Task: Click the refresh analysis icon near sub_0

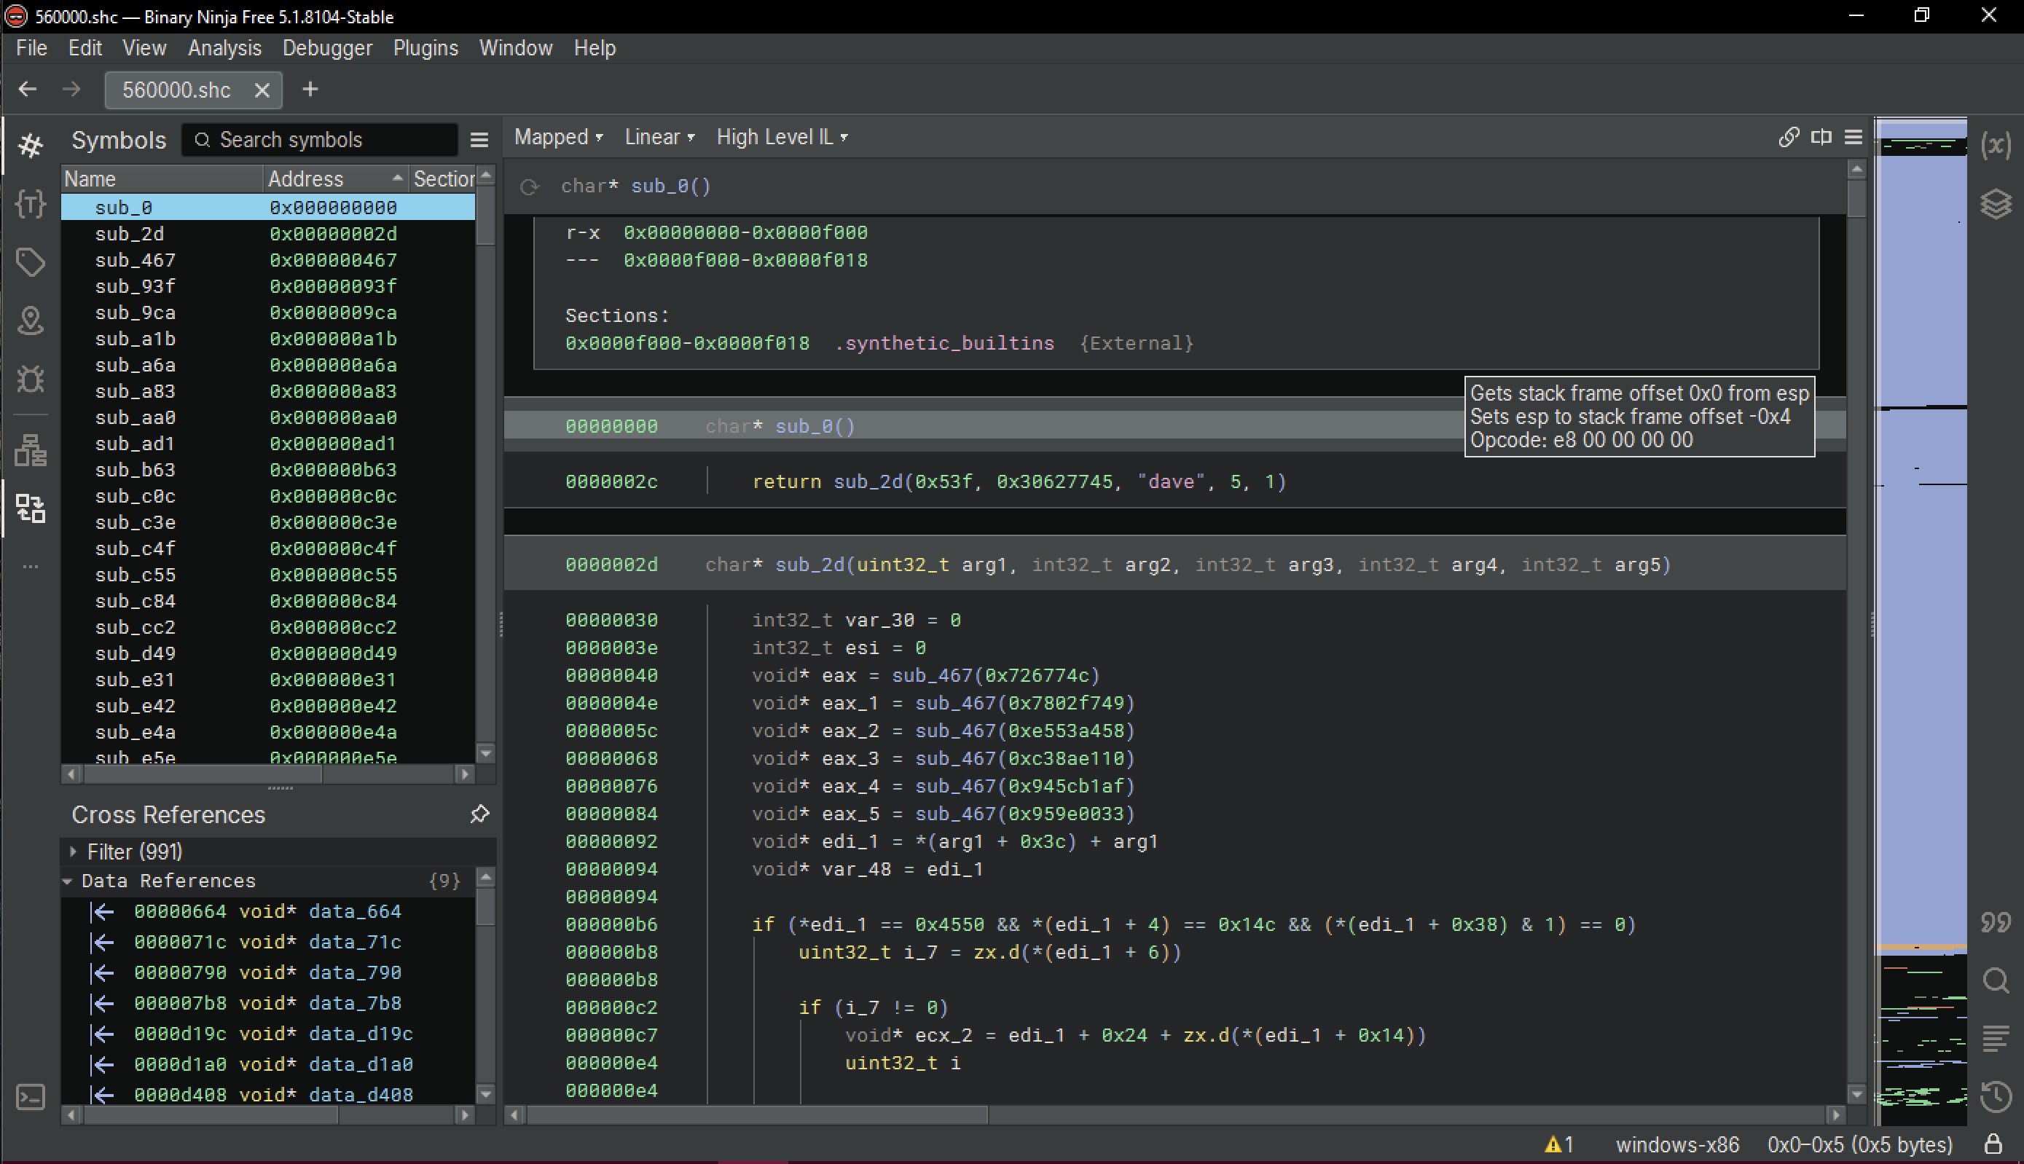Action: tap(528, 187)
